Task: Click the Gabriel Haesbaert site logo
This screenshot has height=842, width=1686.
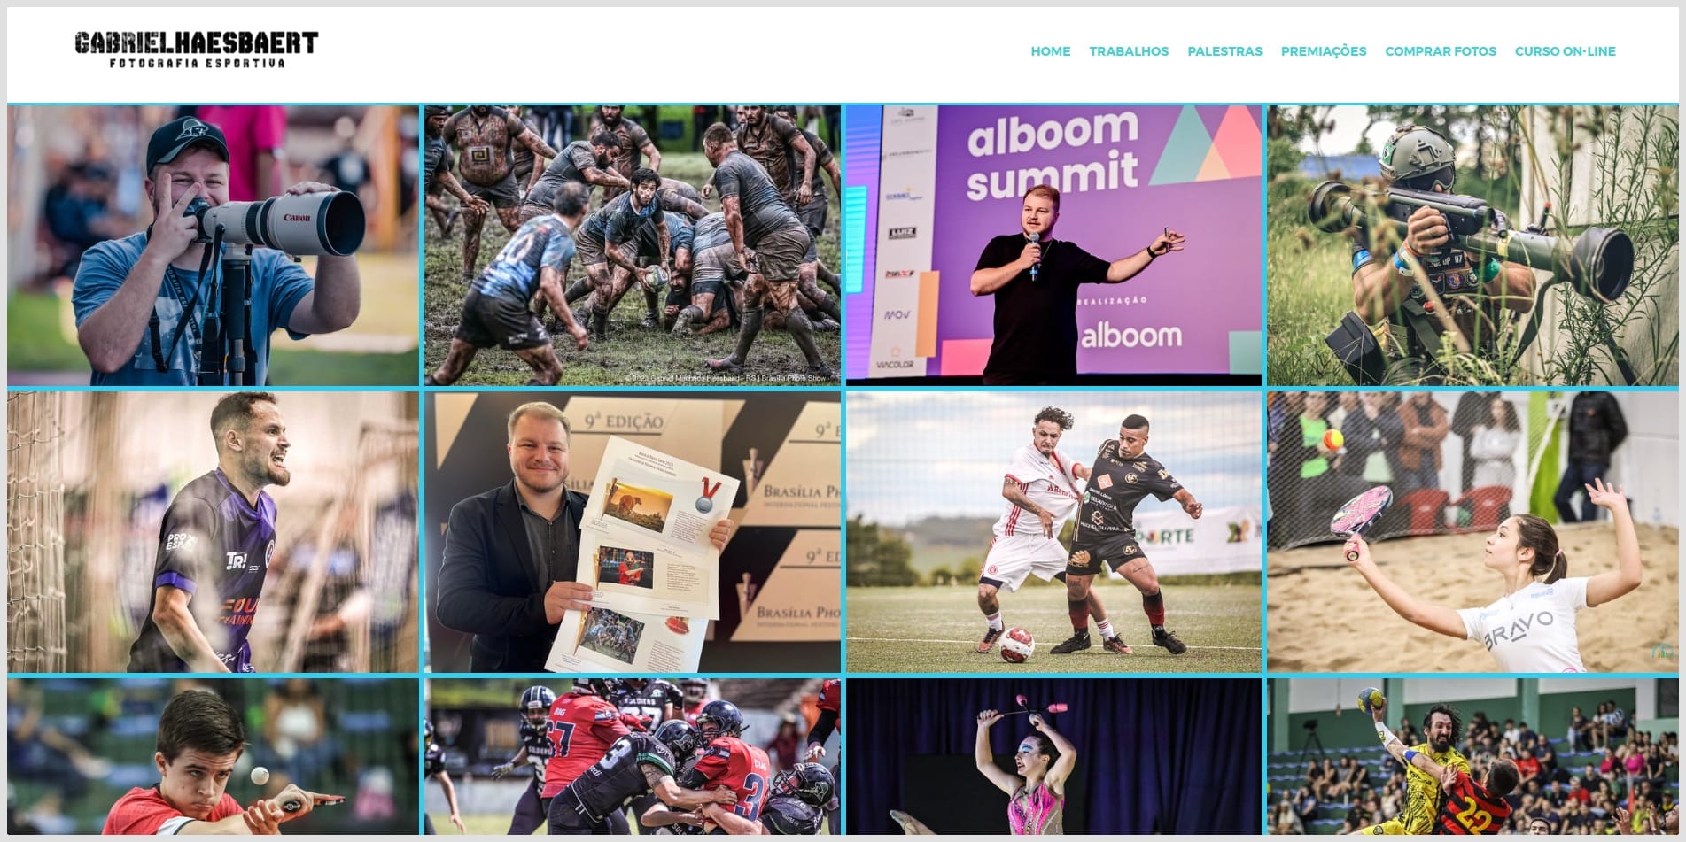Action: [196, 50]
